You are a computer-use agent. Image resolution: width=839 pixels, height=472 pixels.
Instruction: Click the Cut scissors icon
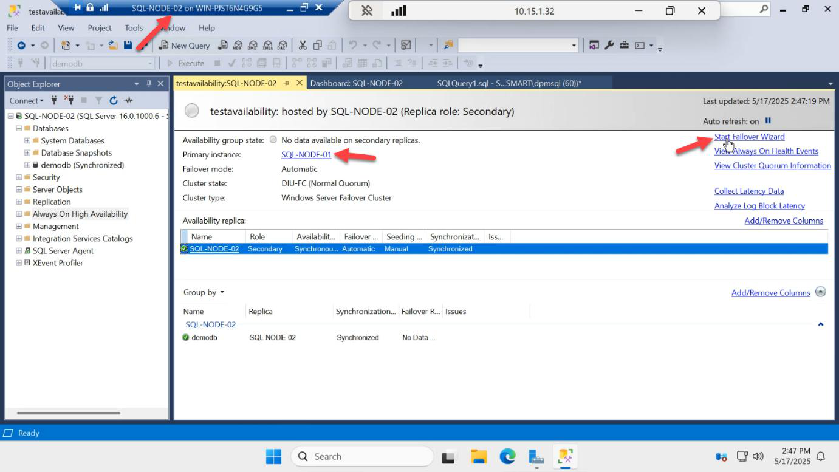point(303,46)
